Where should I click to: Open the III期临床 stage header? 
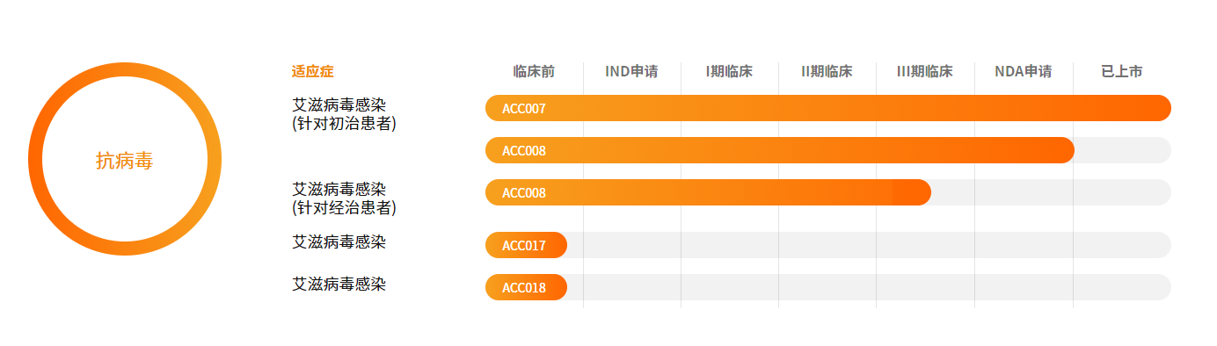pyautogui.click(x=925, y=71)
